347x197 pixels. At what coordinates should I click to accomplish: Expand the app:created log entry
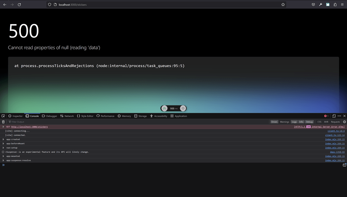pyautogui.click(x=3, y=139)
